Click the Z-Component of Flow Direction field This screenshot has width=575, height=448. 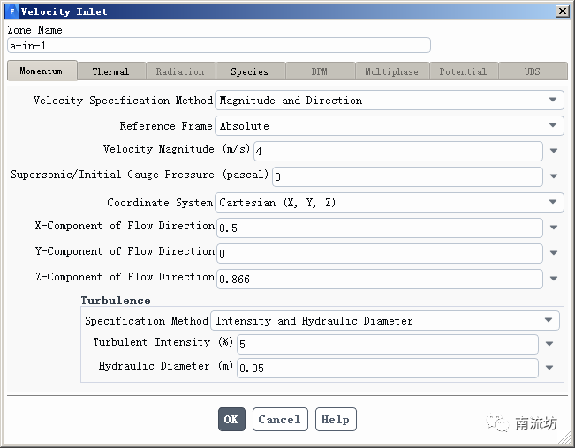(380, 280)
